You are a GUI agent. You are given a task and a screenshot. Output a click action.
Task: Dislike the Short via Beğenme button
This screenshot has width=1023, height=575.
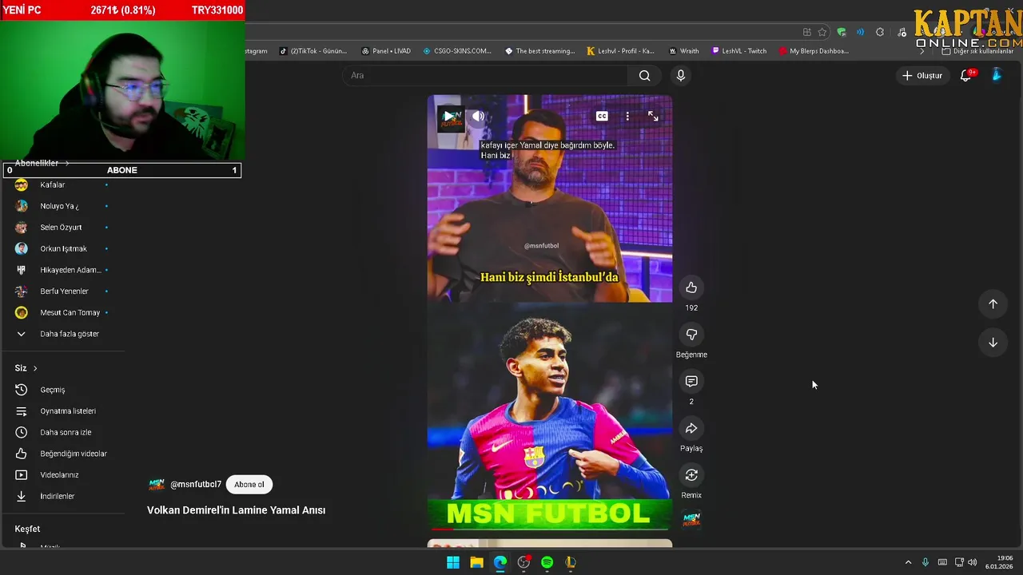691,335
